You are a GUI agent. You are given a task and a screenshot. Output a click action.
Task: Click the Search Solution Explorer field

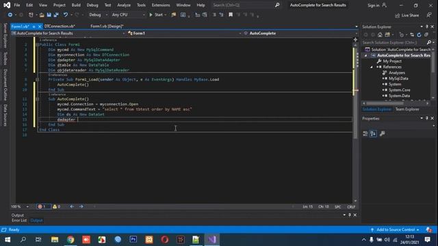(x=394, y=42)
